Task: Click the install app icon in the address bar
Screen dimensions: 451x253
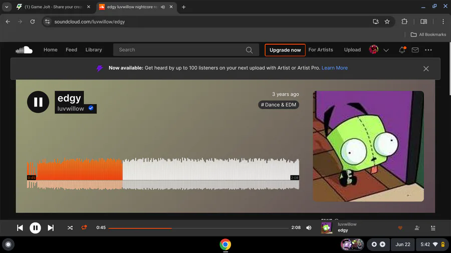Action: [376, 21]
